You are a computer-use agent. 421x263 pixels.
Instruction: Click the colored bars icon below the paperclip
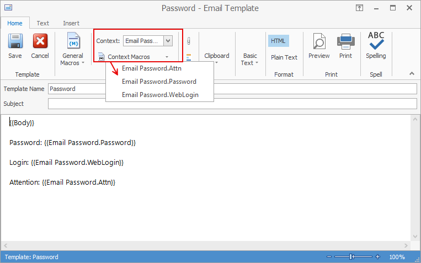click(x=189, y=57)
